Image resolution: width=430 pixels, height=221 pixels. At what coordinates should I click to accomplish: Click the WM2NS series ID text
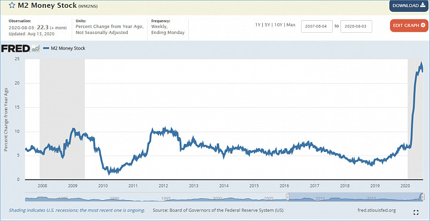[88, 7]
